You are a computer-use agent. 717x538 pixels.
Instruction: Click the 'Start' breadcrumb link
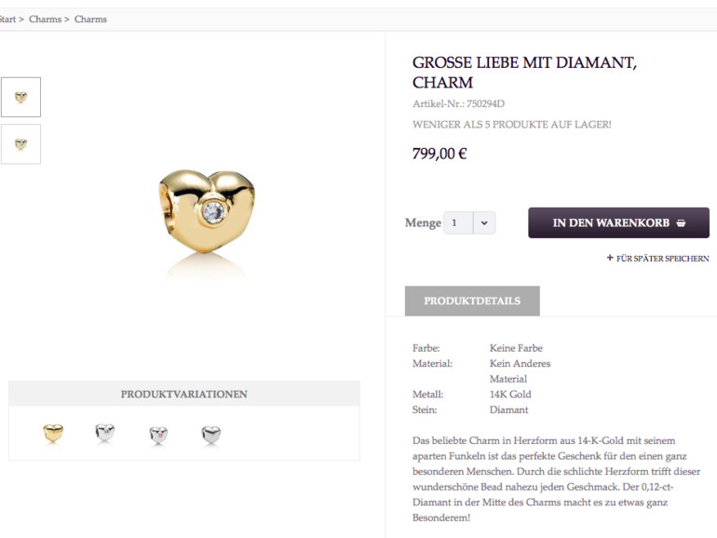tap(7, 19)
